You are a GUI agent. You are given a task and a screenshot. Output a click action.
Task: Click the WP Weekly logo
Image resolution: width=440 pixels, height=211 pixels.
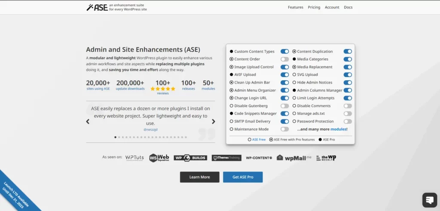coord(326,158)
